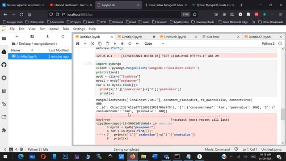This screenshot has width=286, height=161.
Task: Switch to the plot.html tab
Action: (x=213, y=37)
